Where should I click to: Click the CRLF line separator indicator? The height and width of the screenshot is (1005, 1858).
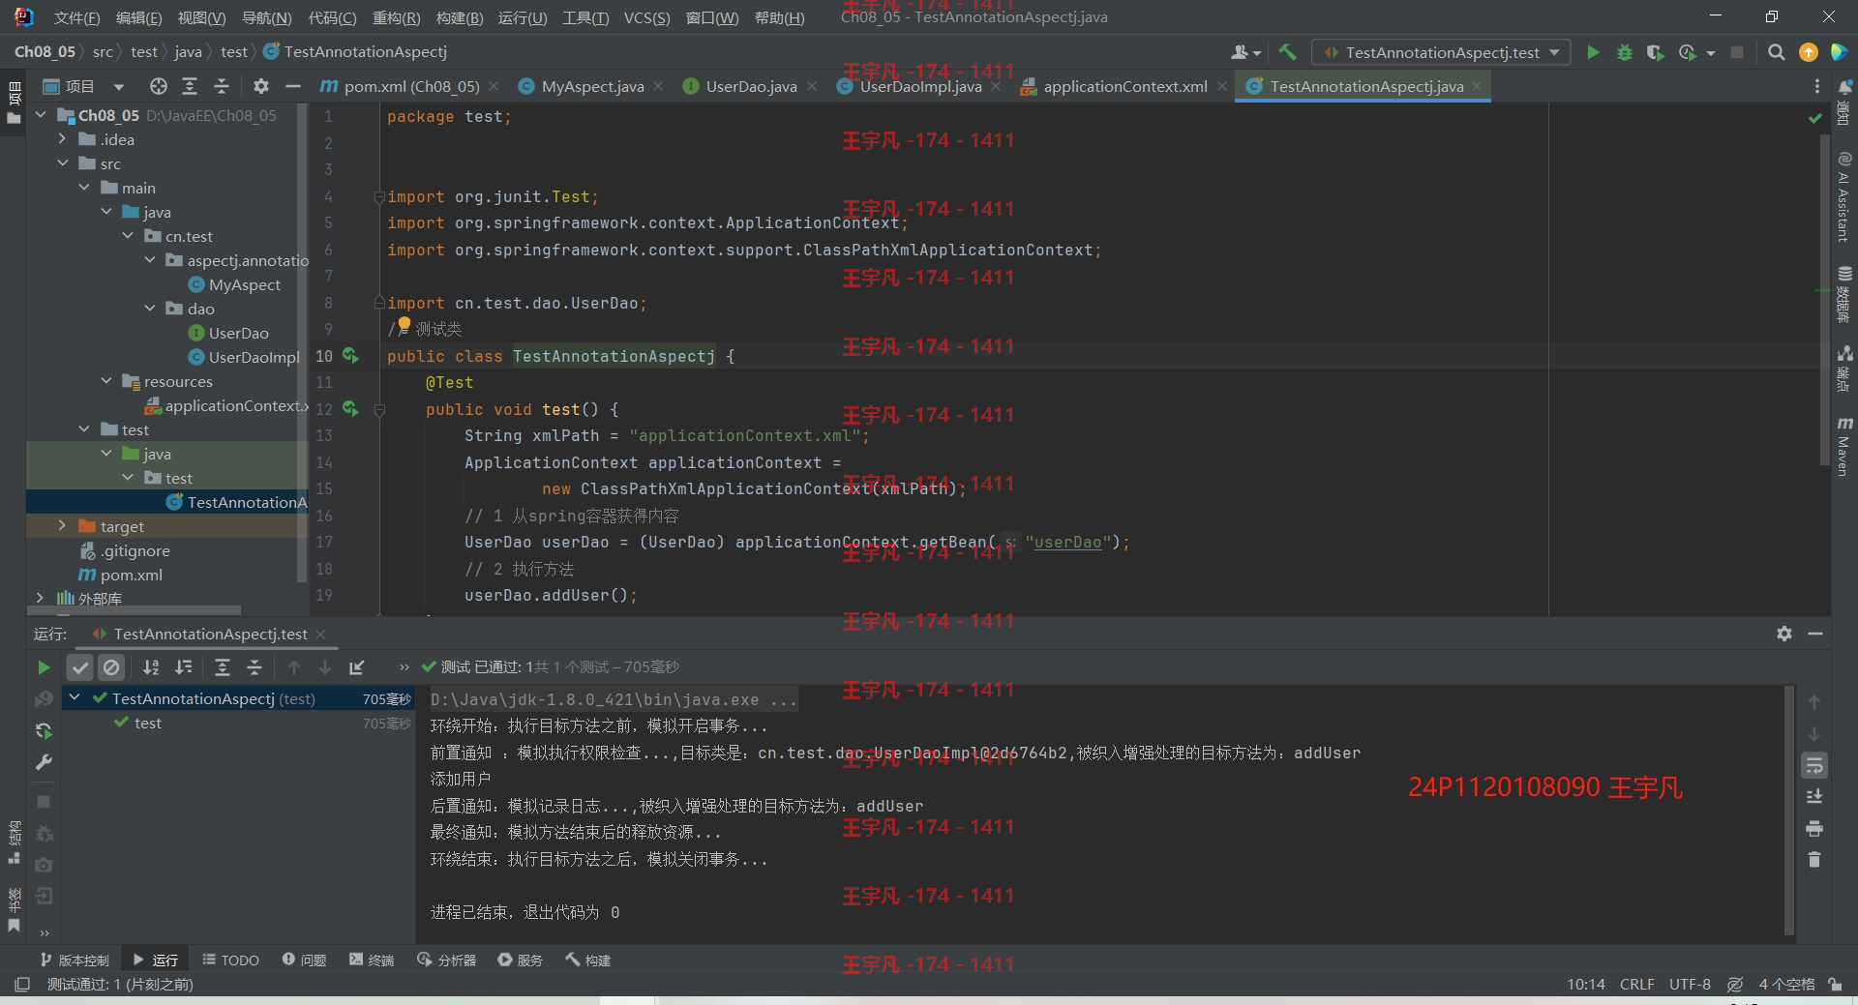tap(1636, 985)
